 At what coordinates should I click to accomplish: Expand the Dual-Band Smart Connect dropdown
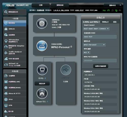pyautogui.click(x=97, y=29)
